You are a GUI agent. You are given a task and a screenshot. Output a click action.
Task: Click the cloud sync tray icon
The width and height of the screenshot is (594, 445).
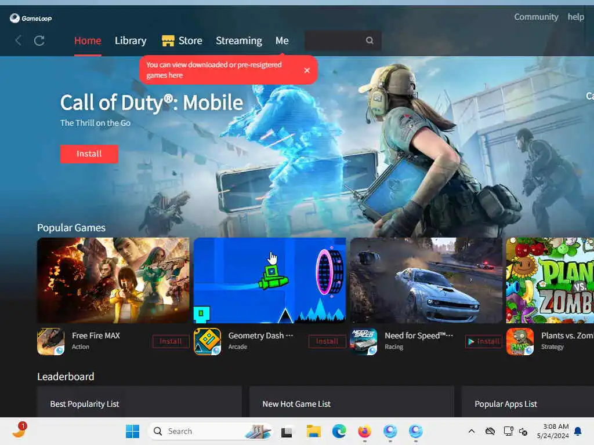(490, 431)
